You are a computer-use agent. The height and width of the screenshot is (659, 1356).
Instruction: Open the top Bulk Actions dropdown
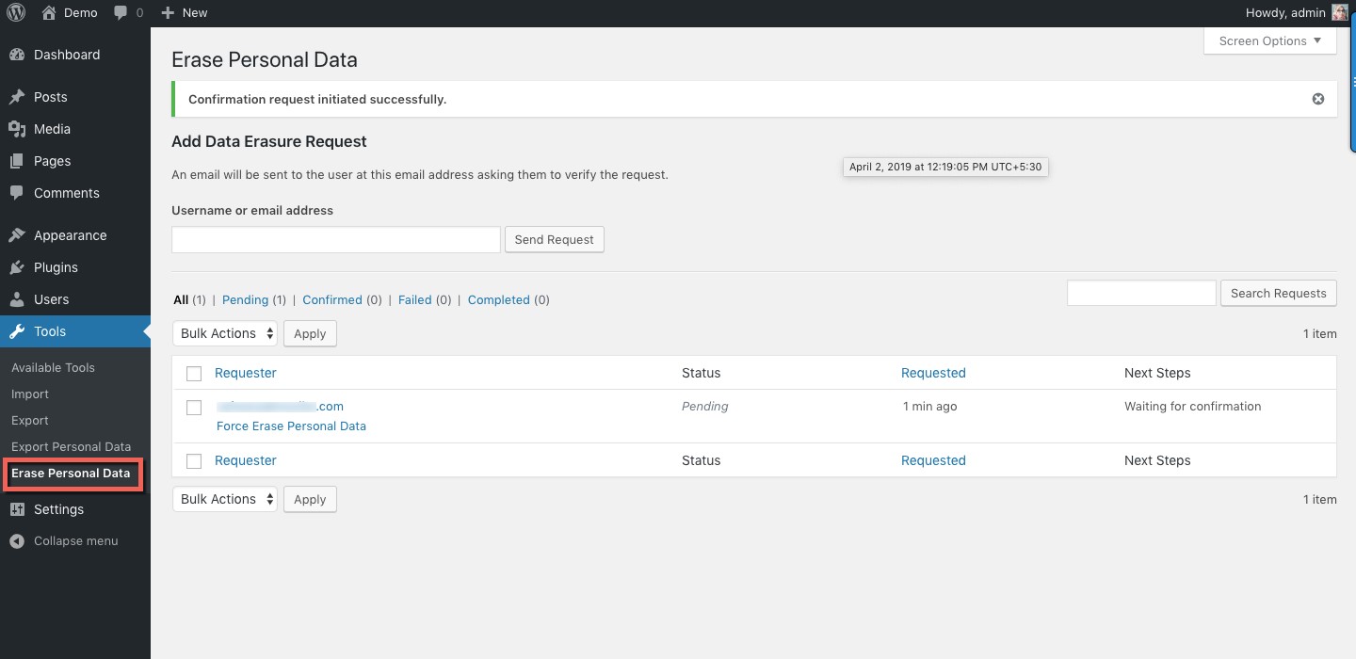[225, 333]
